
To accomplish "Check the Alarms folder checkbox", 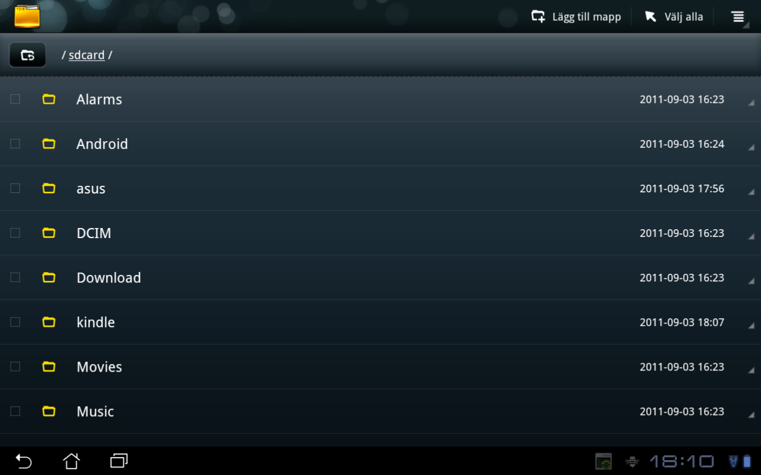I will (x=15, y=99).
